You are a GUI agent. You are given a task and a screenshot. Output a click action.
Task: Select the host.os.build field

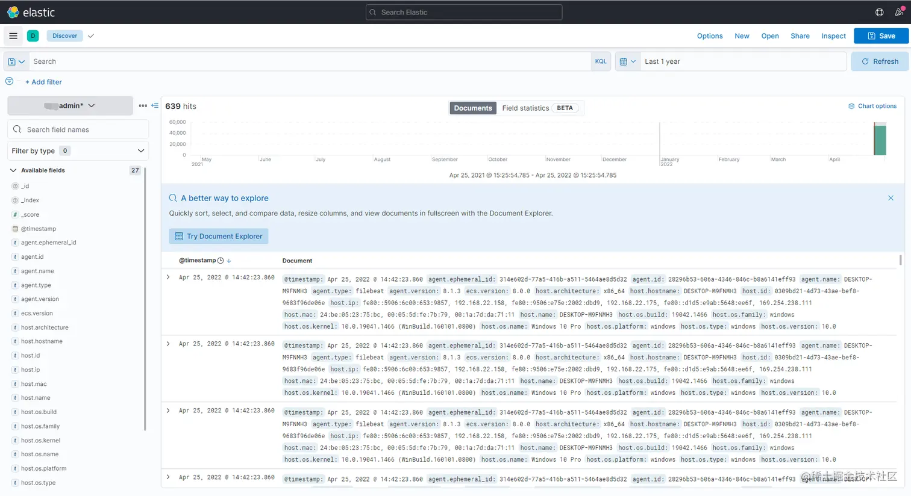click(x=39, y=412)
